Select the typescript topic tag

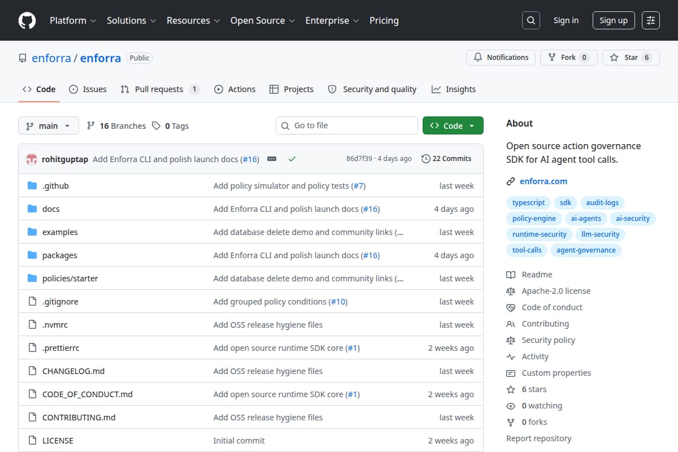pos(529,203)
